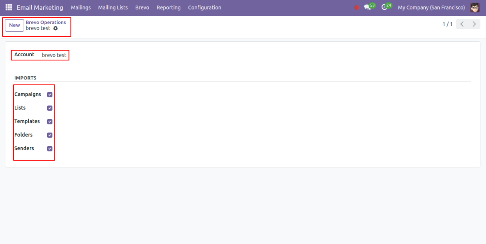Open the Mailing Lists menu
This screenshot has height=244, width=486.
point(113,7)
